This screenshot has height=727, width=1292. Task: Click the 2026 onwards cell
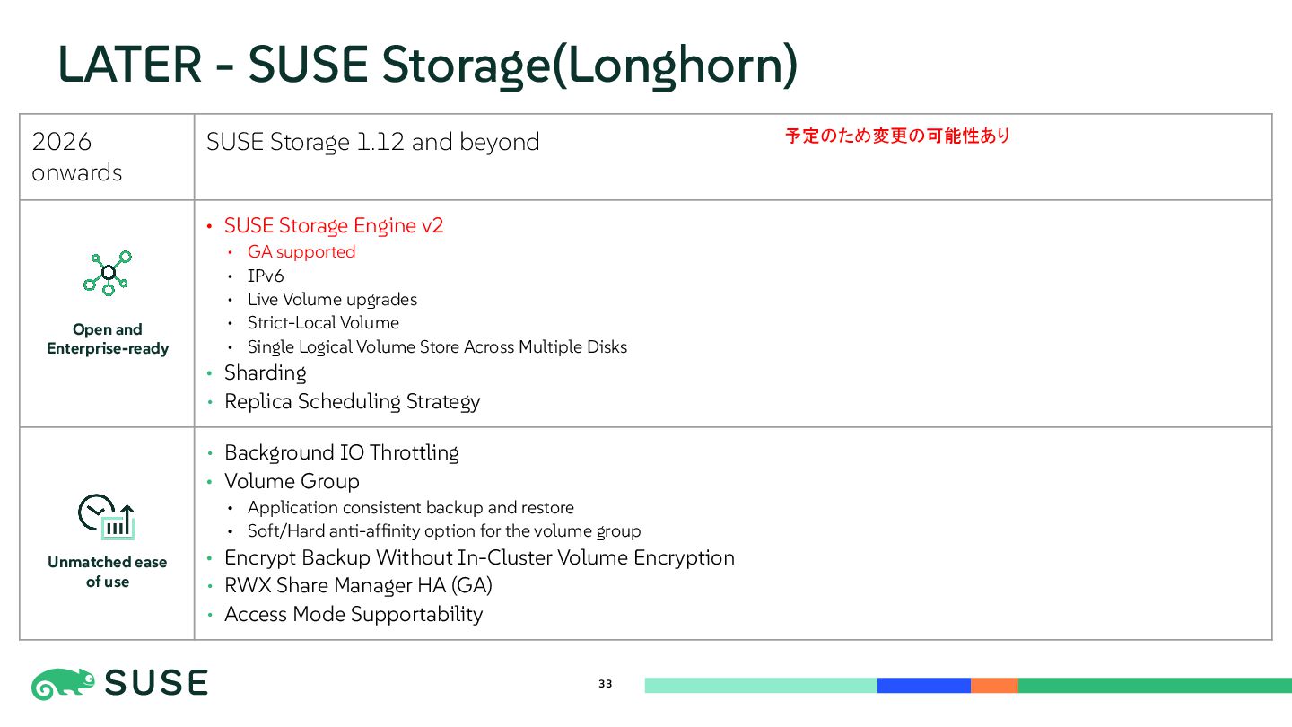pos(76,156)
